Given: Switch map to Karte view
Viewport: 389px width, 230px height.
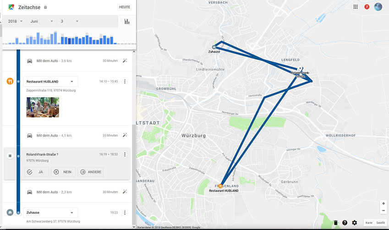Looking at the screenshot, I should click(369, 223).
